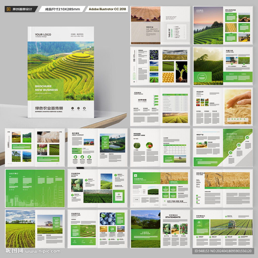258x258 pixels.
Task: Click the hand touching wheat photo
Action: coord(238,107)
